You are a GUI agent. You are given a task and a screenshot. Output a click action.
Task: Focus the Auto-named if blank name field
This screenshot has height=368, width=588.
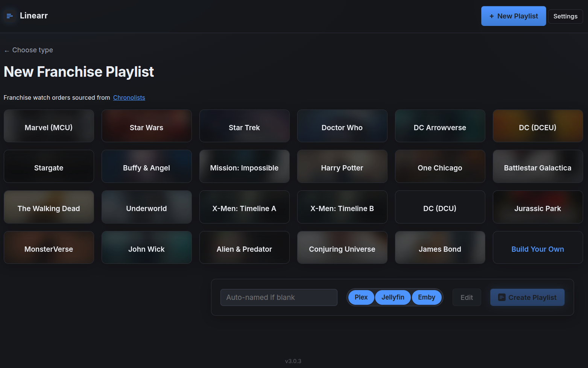pos(279,297)
